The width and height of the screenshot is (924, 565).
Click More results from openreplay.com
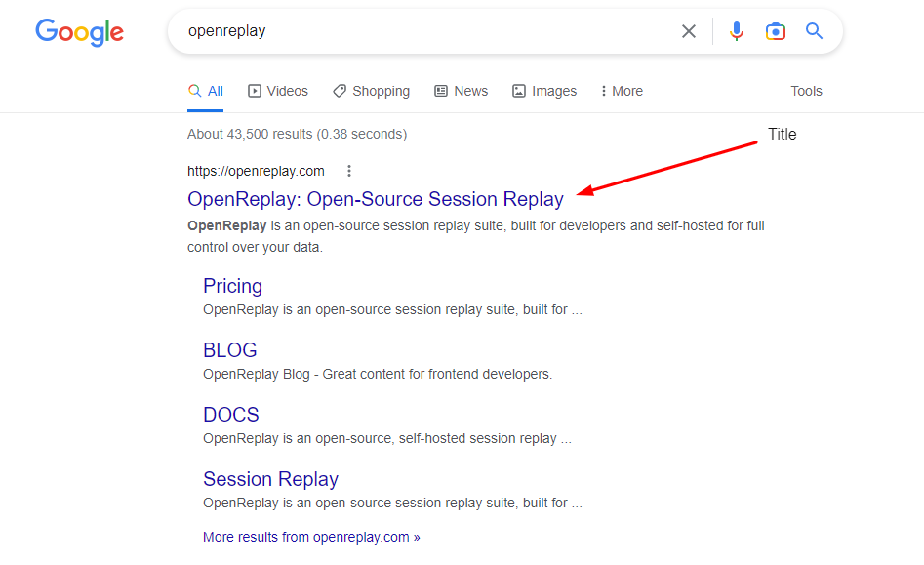point(311,537)
